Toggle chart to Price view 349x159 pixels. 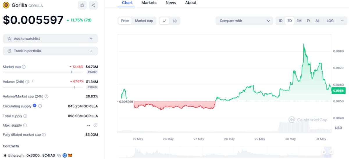(125, 21)
